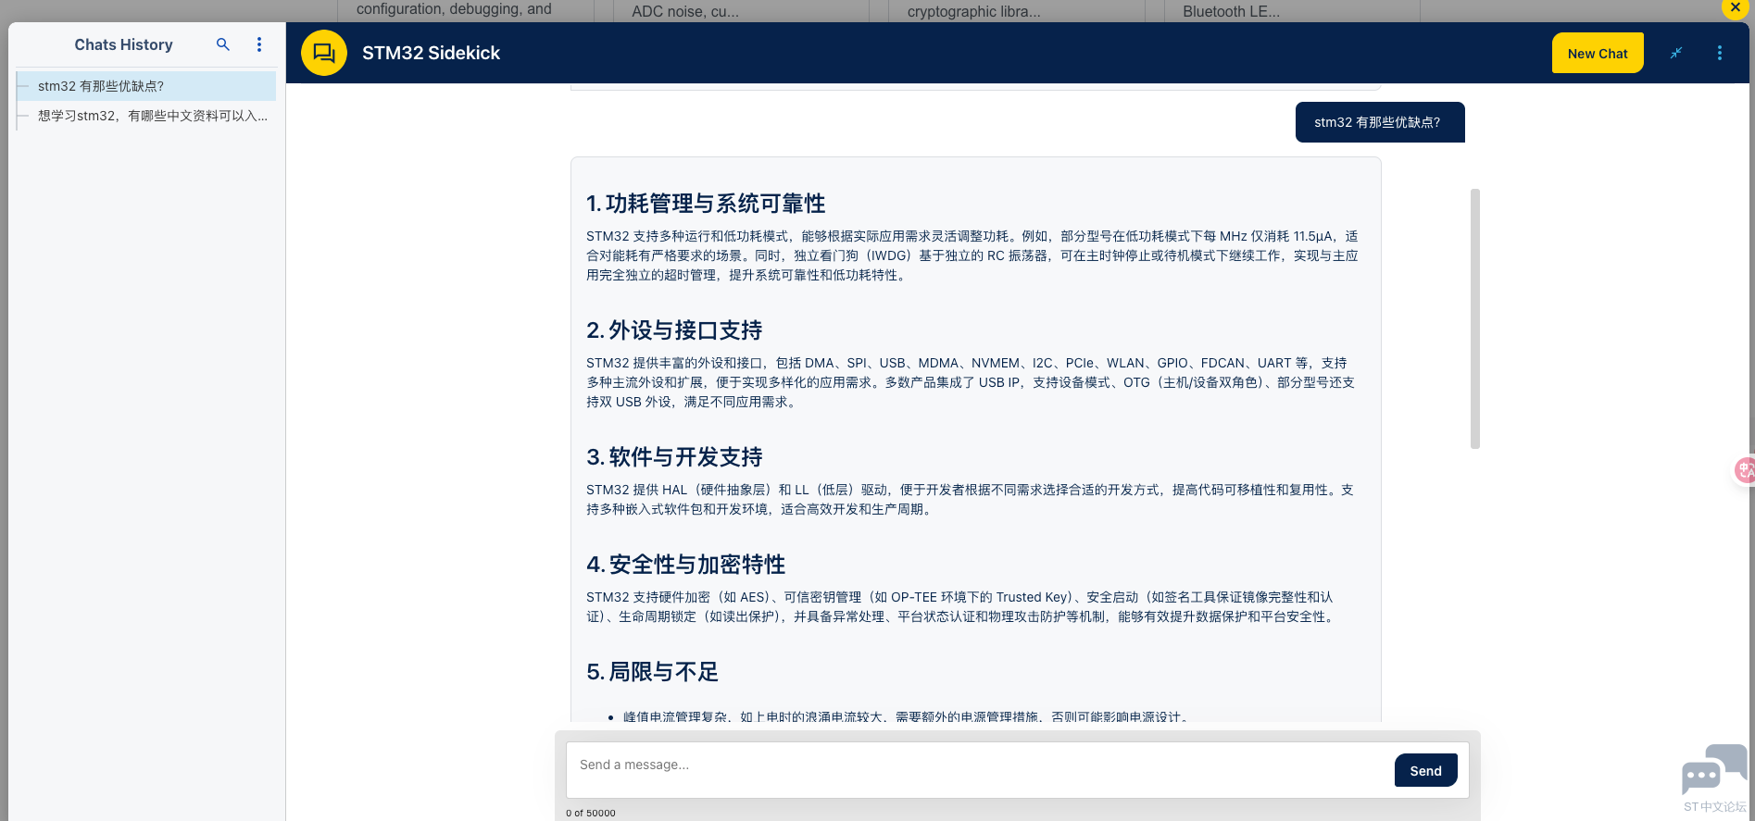Open the header more options menu

click(1720, 53)
